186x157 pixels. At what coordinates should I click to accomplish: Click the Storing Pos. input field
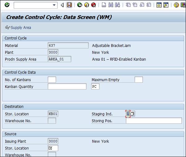tap(154, 121)
